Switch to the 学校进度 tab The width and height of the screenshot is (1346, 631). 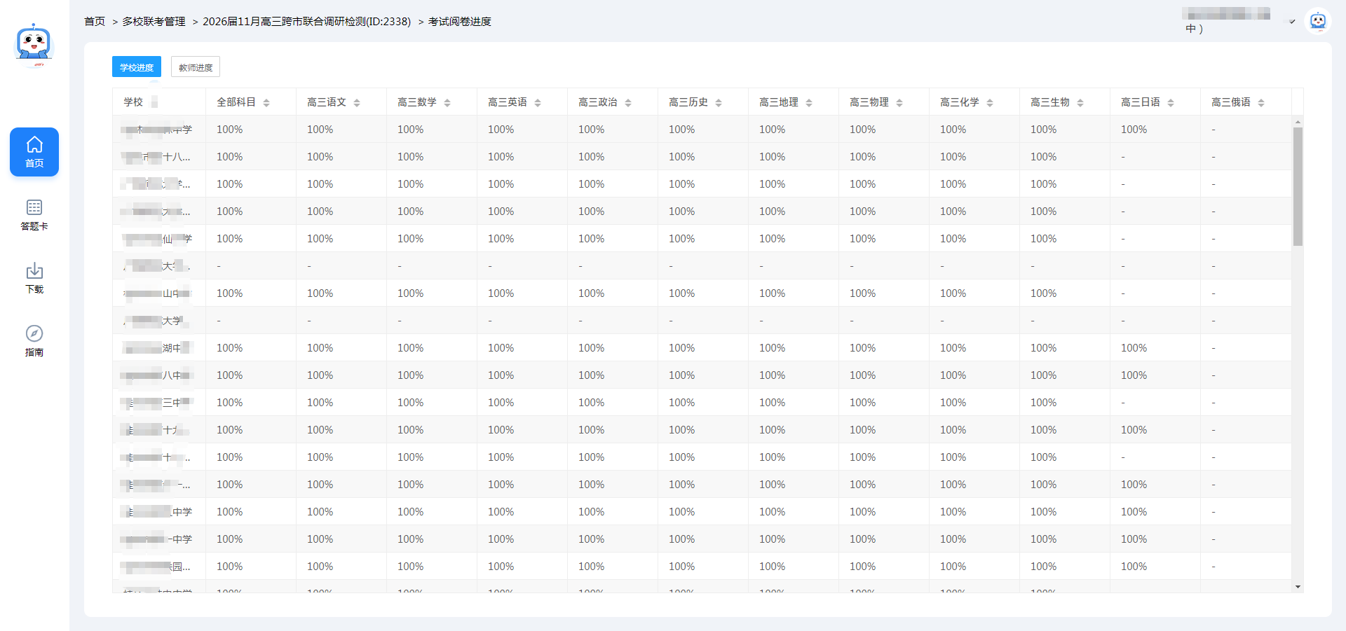[x=137, y=67]
